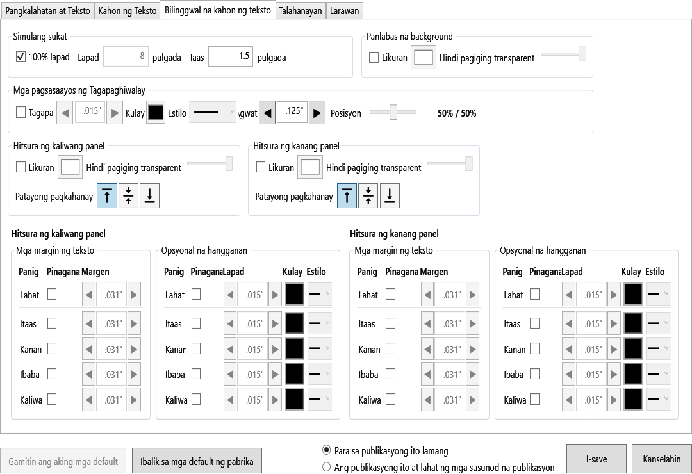Image resolution: width=692 pixels, height=474 pixels.
Task: Decrease right panel Lahat margin value
Action: point(427,295)
